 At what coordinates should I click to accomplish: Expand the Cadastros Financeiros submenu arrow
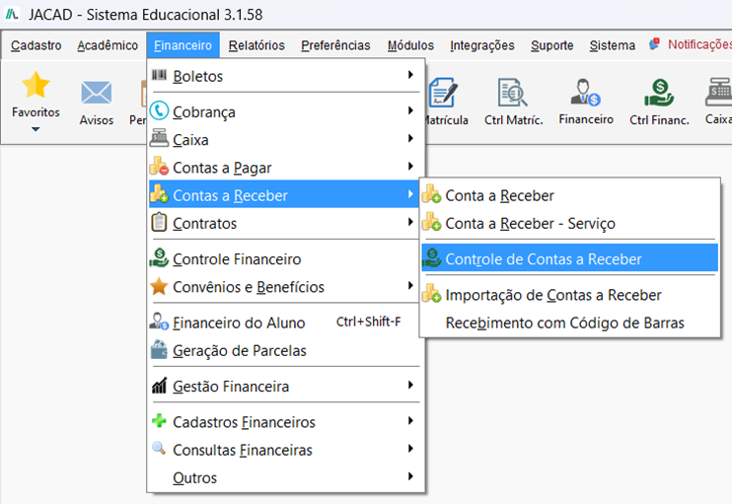pos(410,420)
